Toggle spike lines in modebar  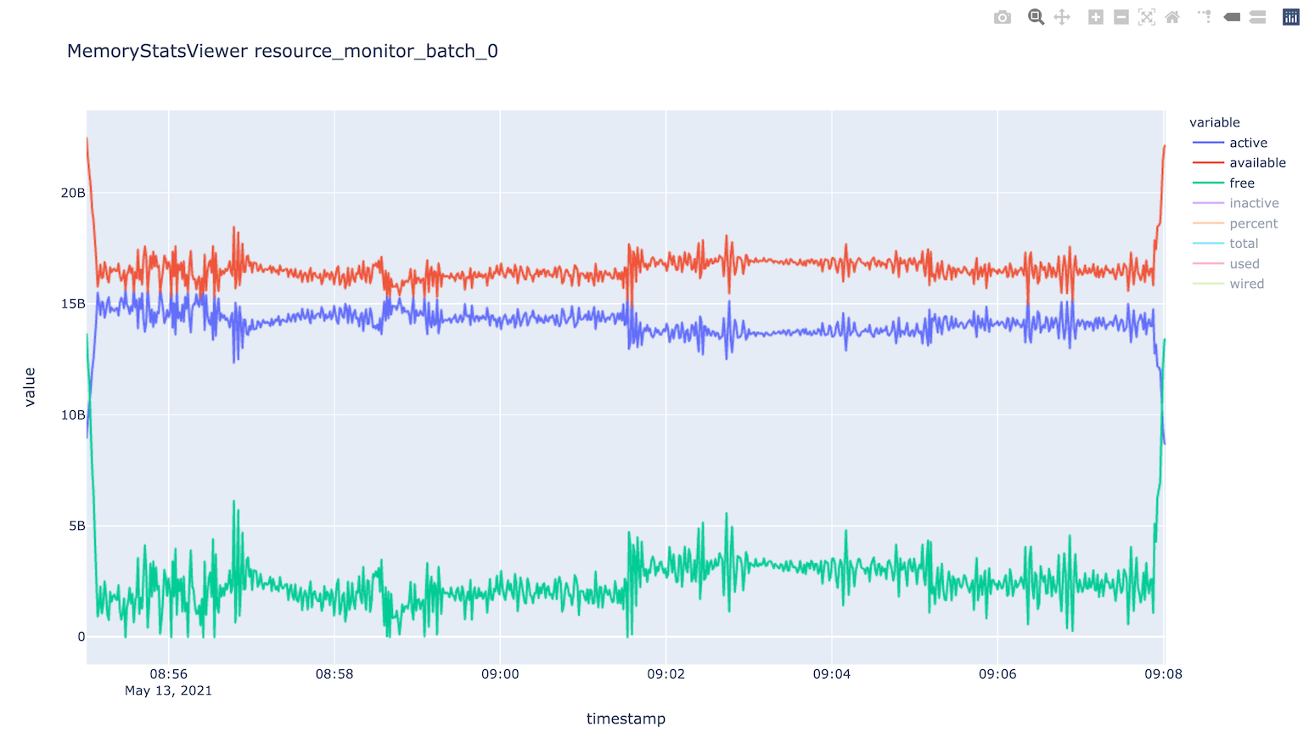1205,17
